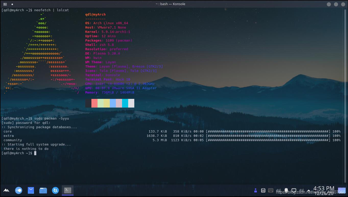Click the 'Icons: Tela [Plasma]' line

tap(121, 71)
